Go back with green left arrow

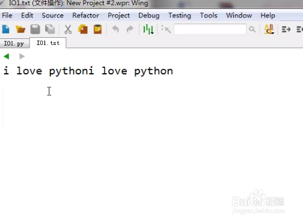[7, 56]
